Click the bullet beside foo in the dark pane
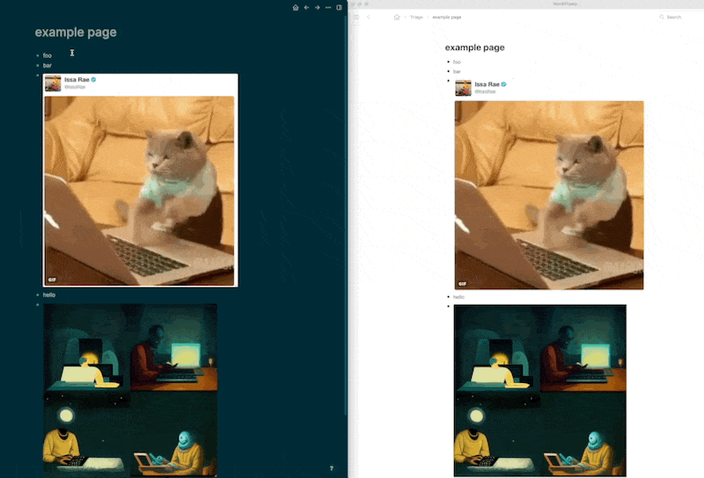The width and height of the screenshot is (704, 478). point(37,55)
